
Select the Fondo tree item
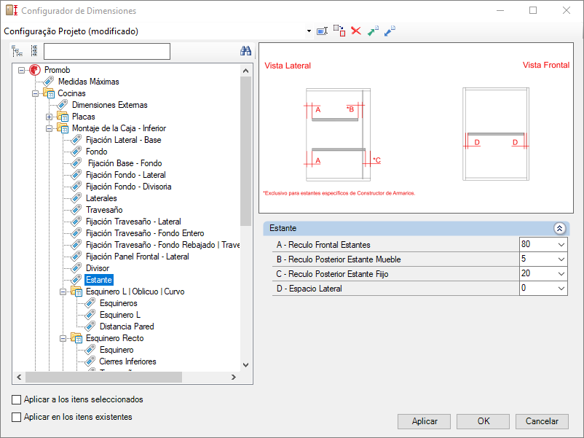point(96,152)
